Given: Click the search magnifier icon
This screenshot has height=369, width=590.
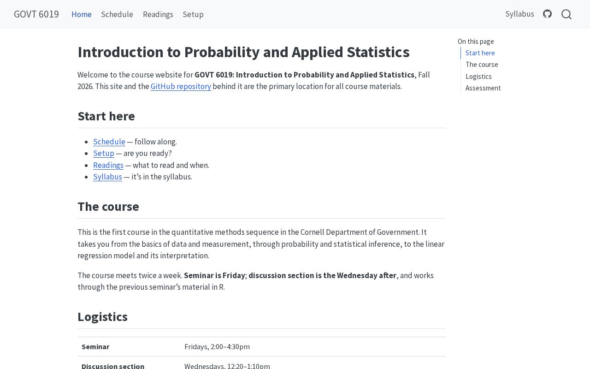Looking at the screenshot, I should tap(566, 14).
